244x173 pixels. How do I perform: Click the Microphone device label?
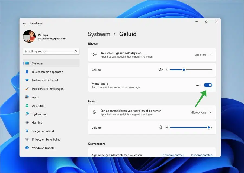[x=198, y=112]
